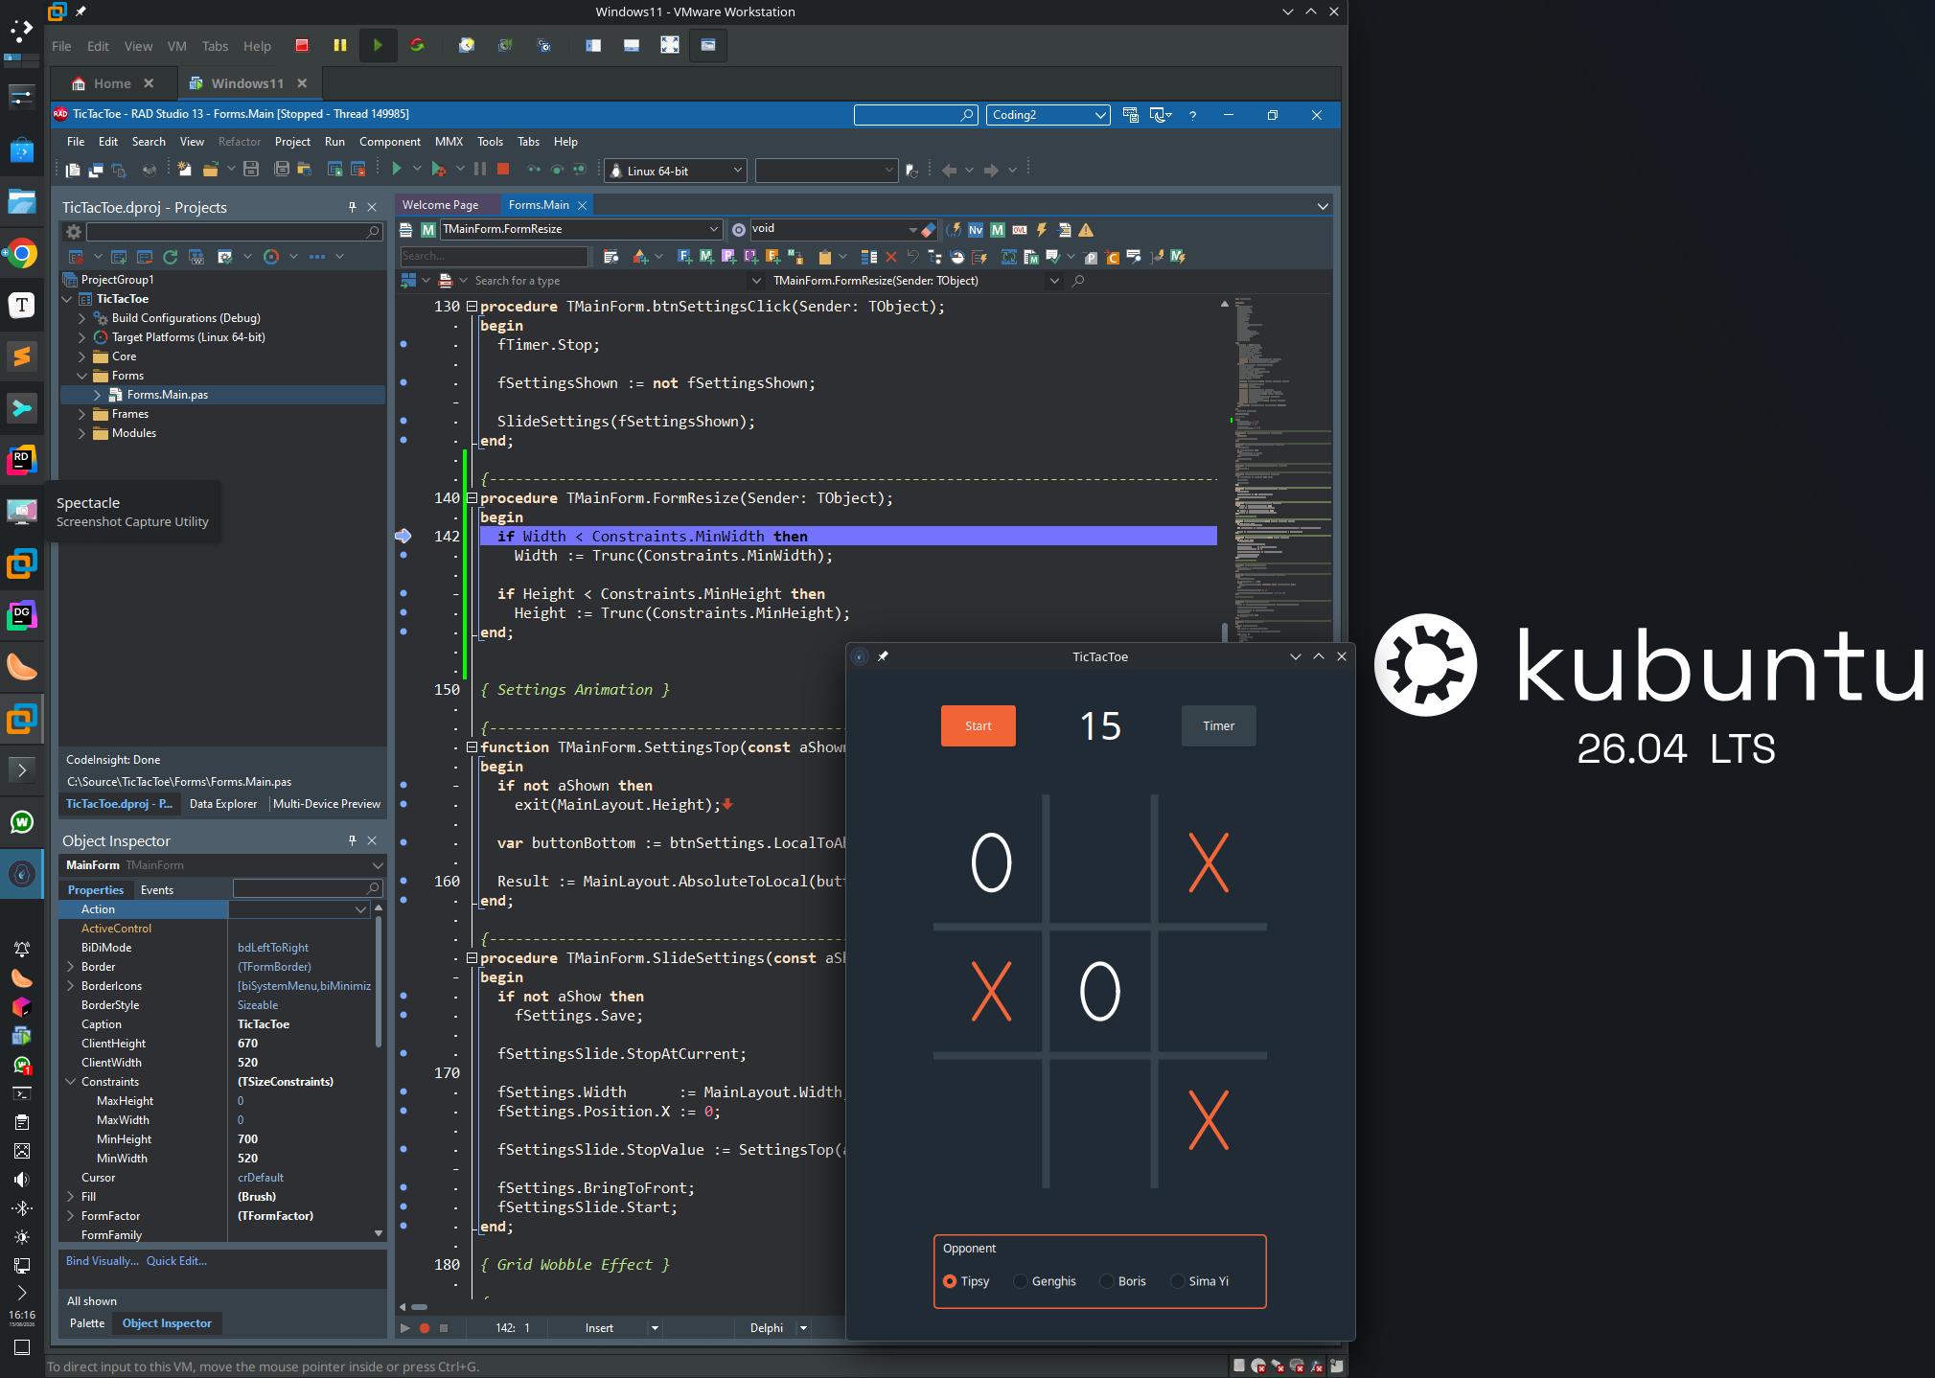Click the green Run button in RAD Studio toolbar
The height and width of the screenshot is (1378, 1935).
click(396, 170)
